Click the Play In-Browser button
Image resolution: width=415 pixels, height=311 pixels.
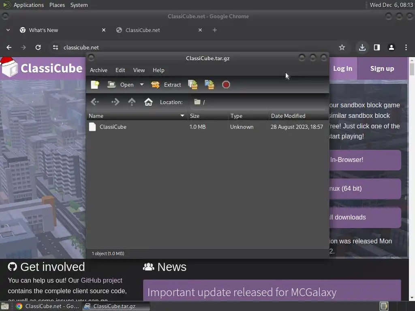pyautogui.click(x=365, y=160)
